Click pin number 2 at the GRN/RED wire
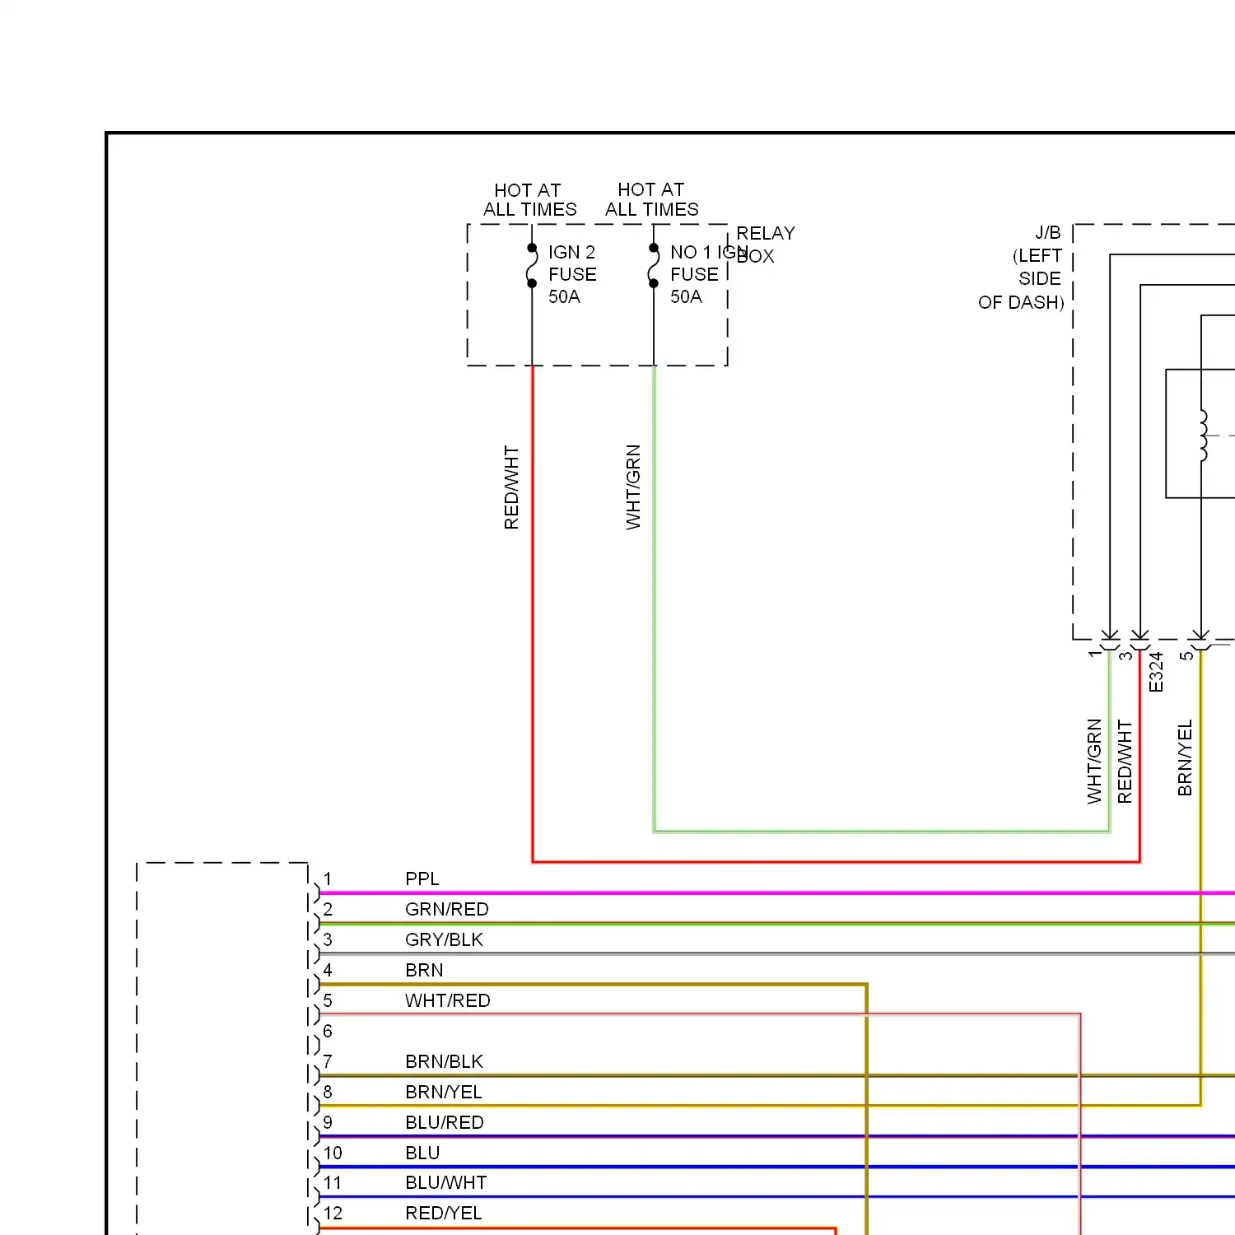This screenshot has width=1235, height=1235. point(328,909)
